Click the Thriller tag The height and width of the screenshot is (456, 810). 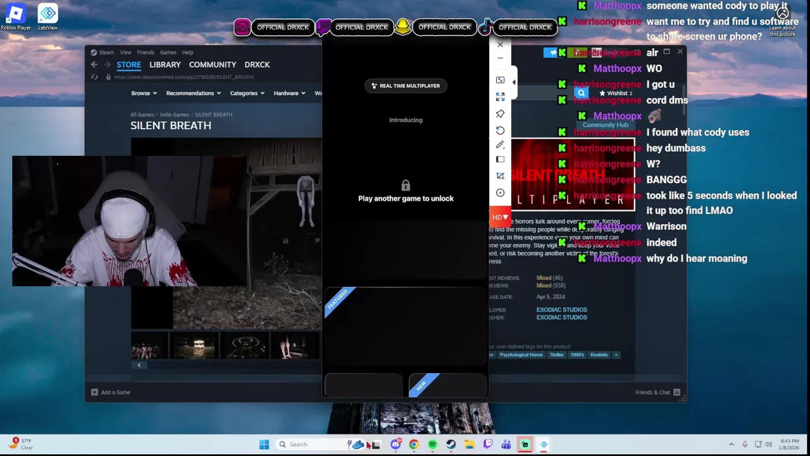point(556,355)
